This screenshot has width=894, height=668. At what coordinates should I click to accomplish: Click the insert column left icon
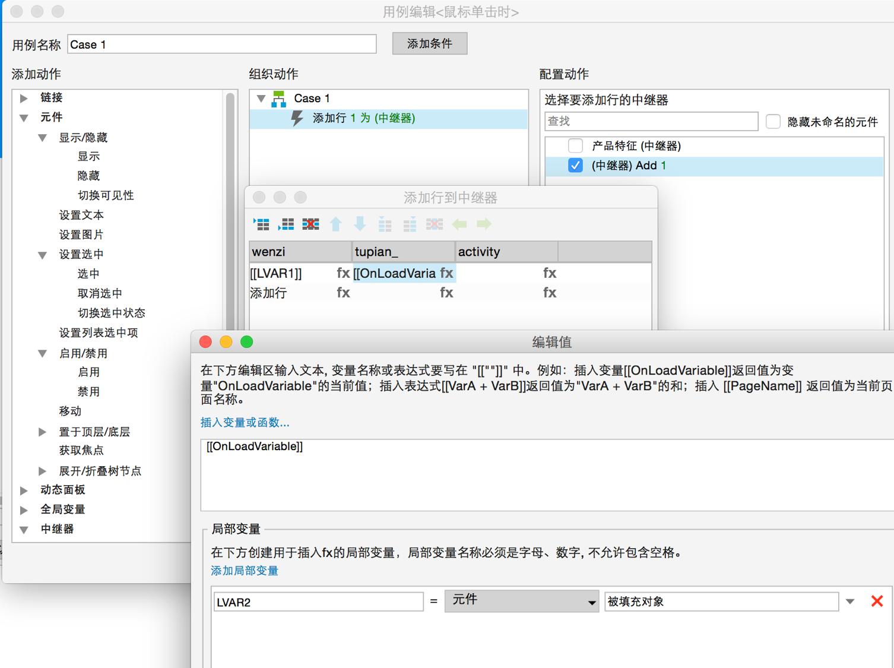pos(385,224)
